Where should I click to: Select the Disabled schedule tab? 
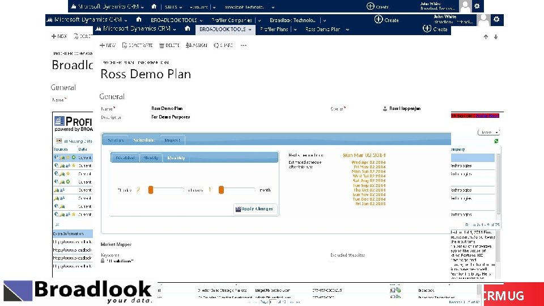125,158
